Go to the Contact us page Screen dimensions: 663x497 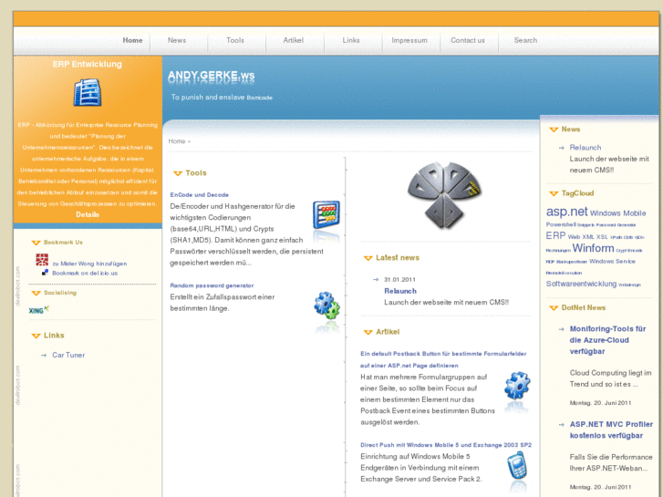click(x=468, y=40)
